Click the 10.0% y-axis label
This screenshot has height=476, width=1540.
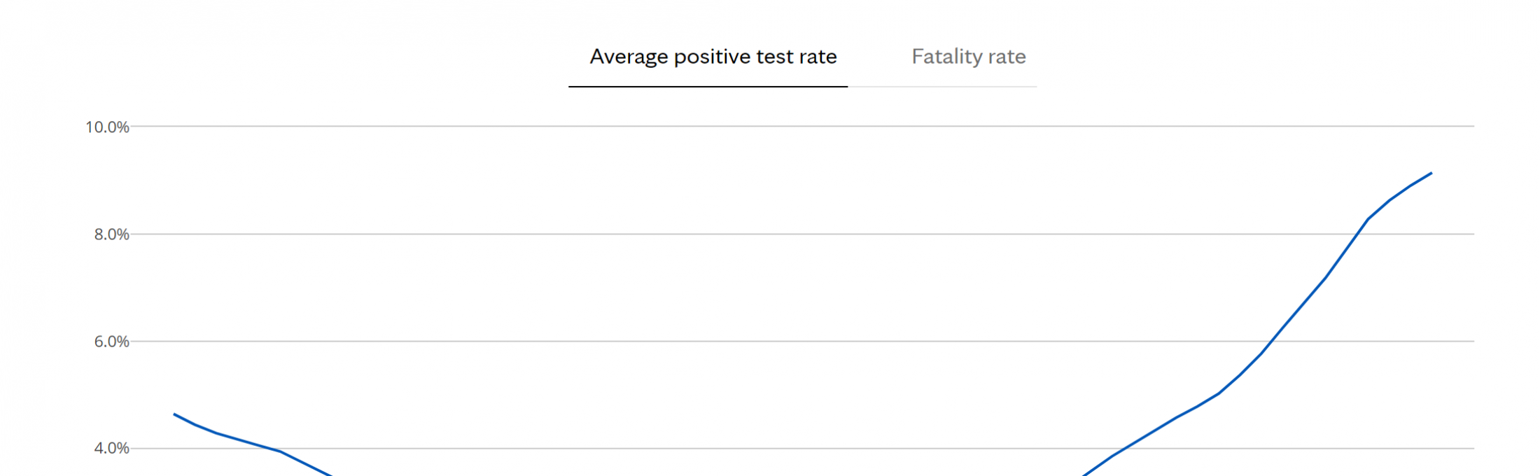tap(107, 127)
